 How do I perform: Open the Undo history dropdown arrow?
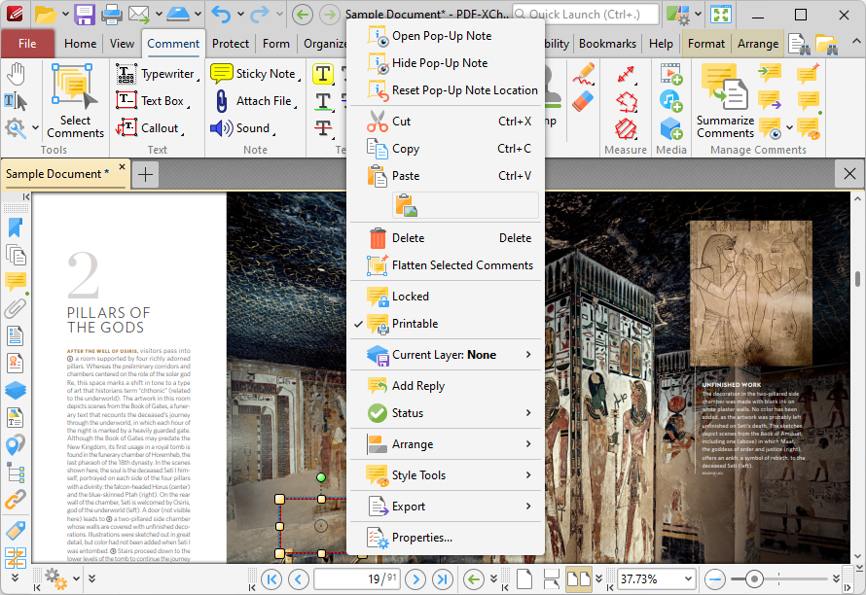239,15
